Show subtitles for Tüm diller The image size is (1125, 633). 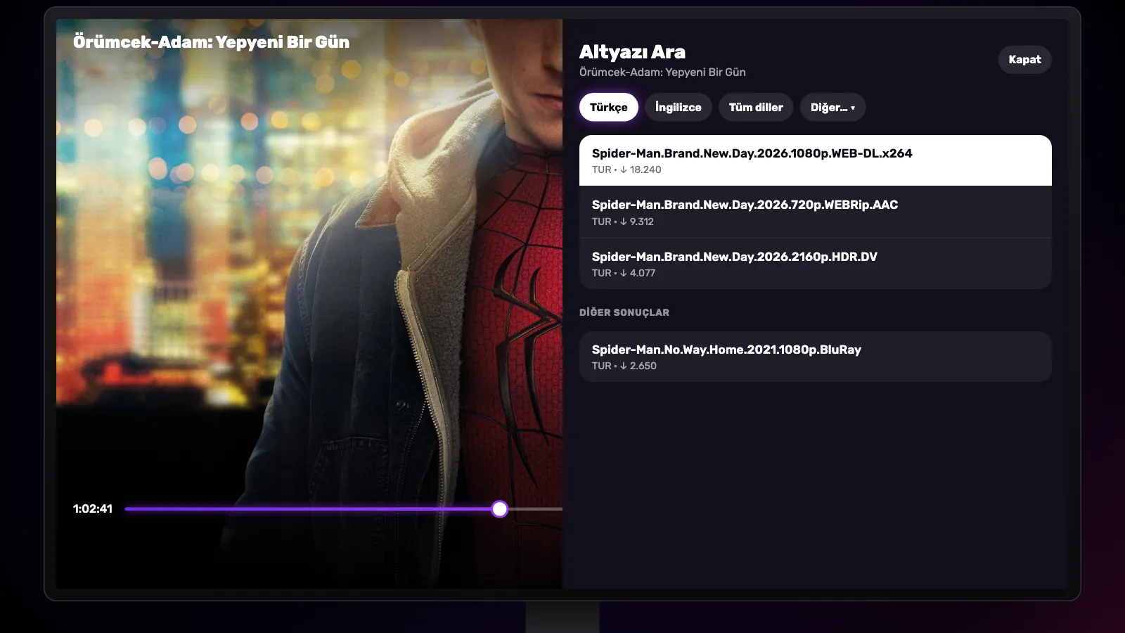tap(756, 108)
